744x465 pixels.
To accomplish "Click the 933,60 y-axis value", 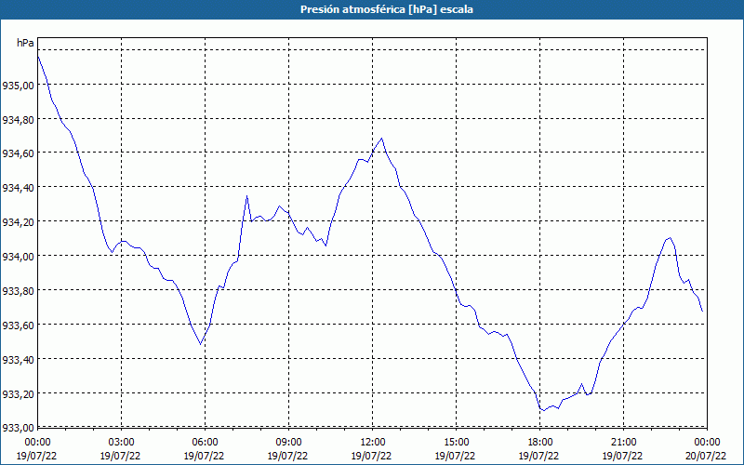I will tap(18, 325).
